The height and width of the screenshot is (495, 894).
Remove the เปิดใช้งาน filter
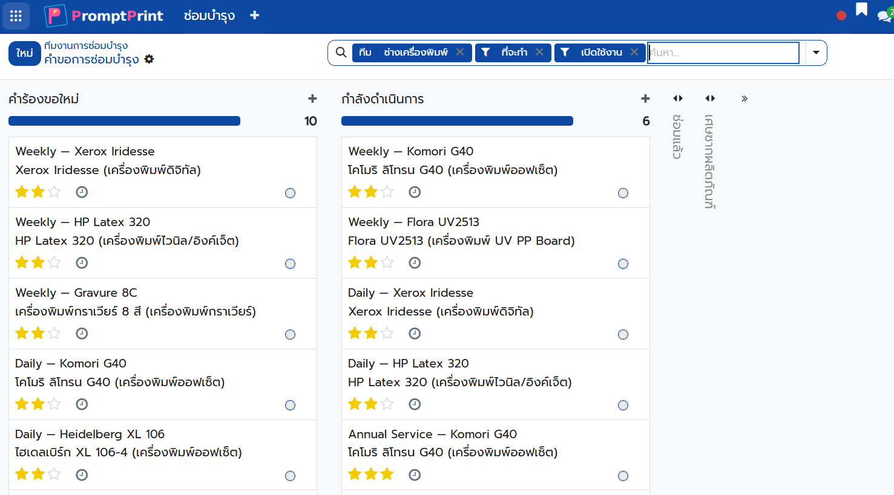(634, 52)
